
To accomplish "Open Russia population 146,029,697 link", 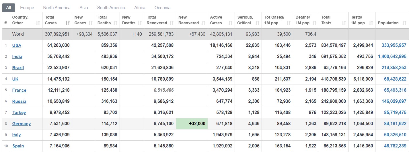I will point(394,101).
